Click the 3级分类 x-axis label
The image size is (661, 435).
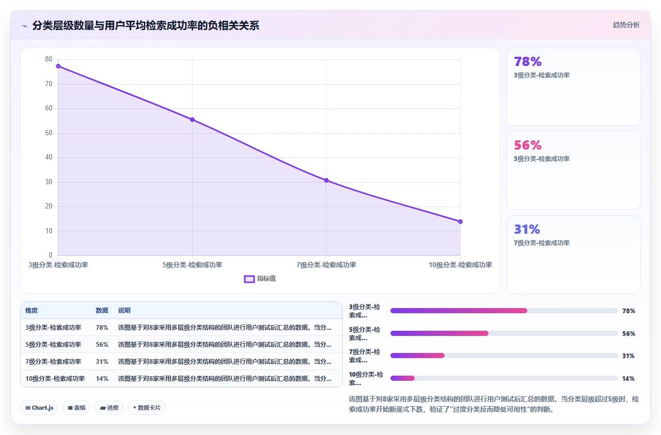tap(58, 265)
